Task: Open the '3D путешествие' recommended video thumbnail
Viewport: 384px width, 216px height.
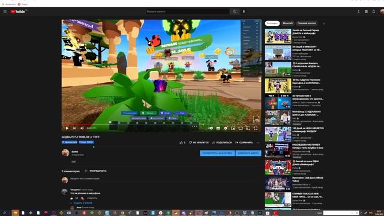Action: 278,102
